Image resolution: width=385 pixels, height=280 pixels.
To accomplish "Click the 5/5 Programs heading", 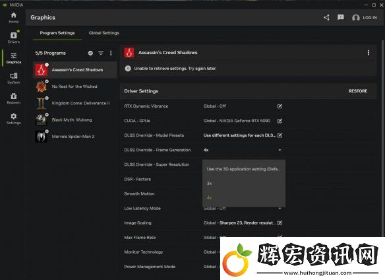I will click(x=50, y=53).
